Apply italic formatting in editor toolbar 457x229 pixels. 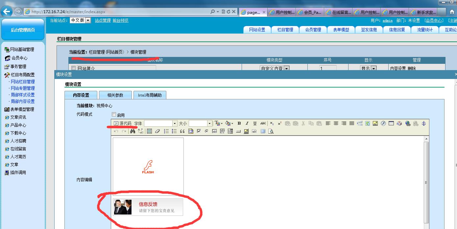point(247,123)
